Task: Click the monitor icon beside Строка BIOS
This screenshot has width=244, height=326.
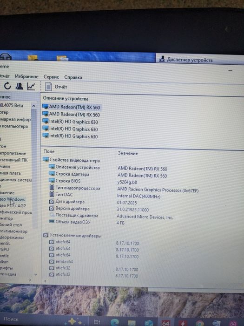Action: point(52,180)
